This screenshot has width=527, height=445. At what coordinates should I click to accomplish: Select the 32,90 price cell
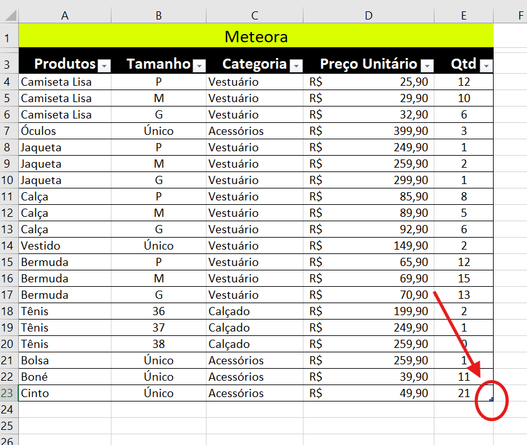click(x=369, y=114)
